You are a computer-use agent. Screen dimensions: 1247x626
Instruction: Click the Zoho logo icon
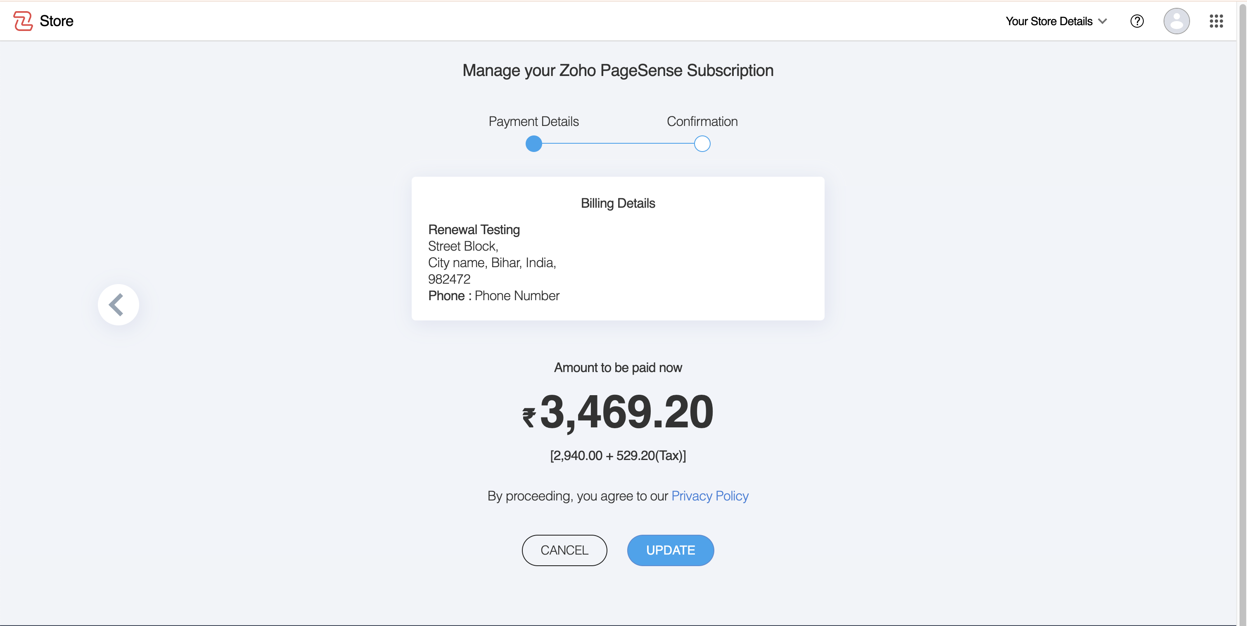23,21
